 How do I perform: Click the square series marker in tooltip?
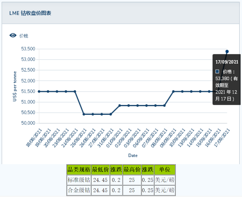click(x=217, y=72)
